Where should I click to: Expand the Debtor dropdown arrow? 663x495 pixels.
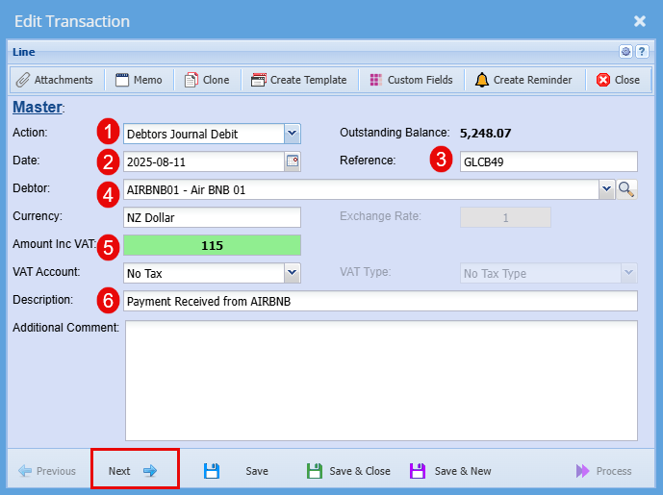point(606,190)
